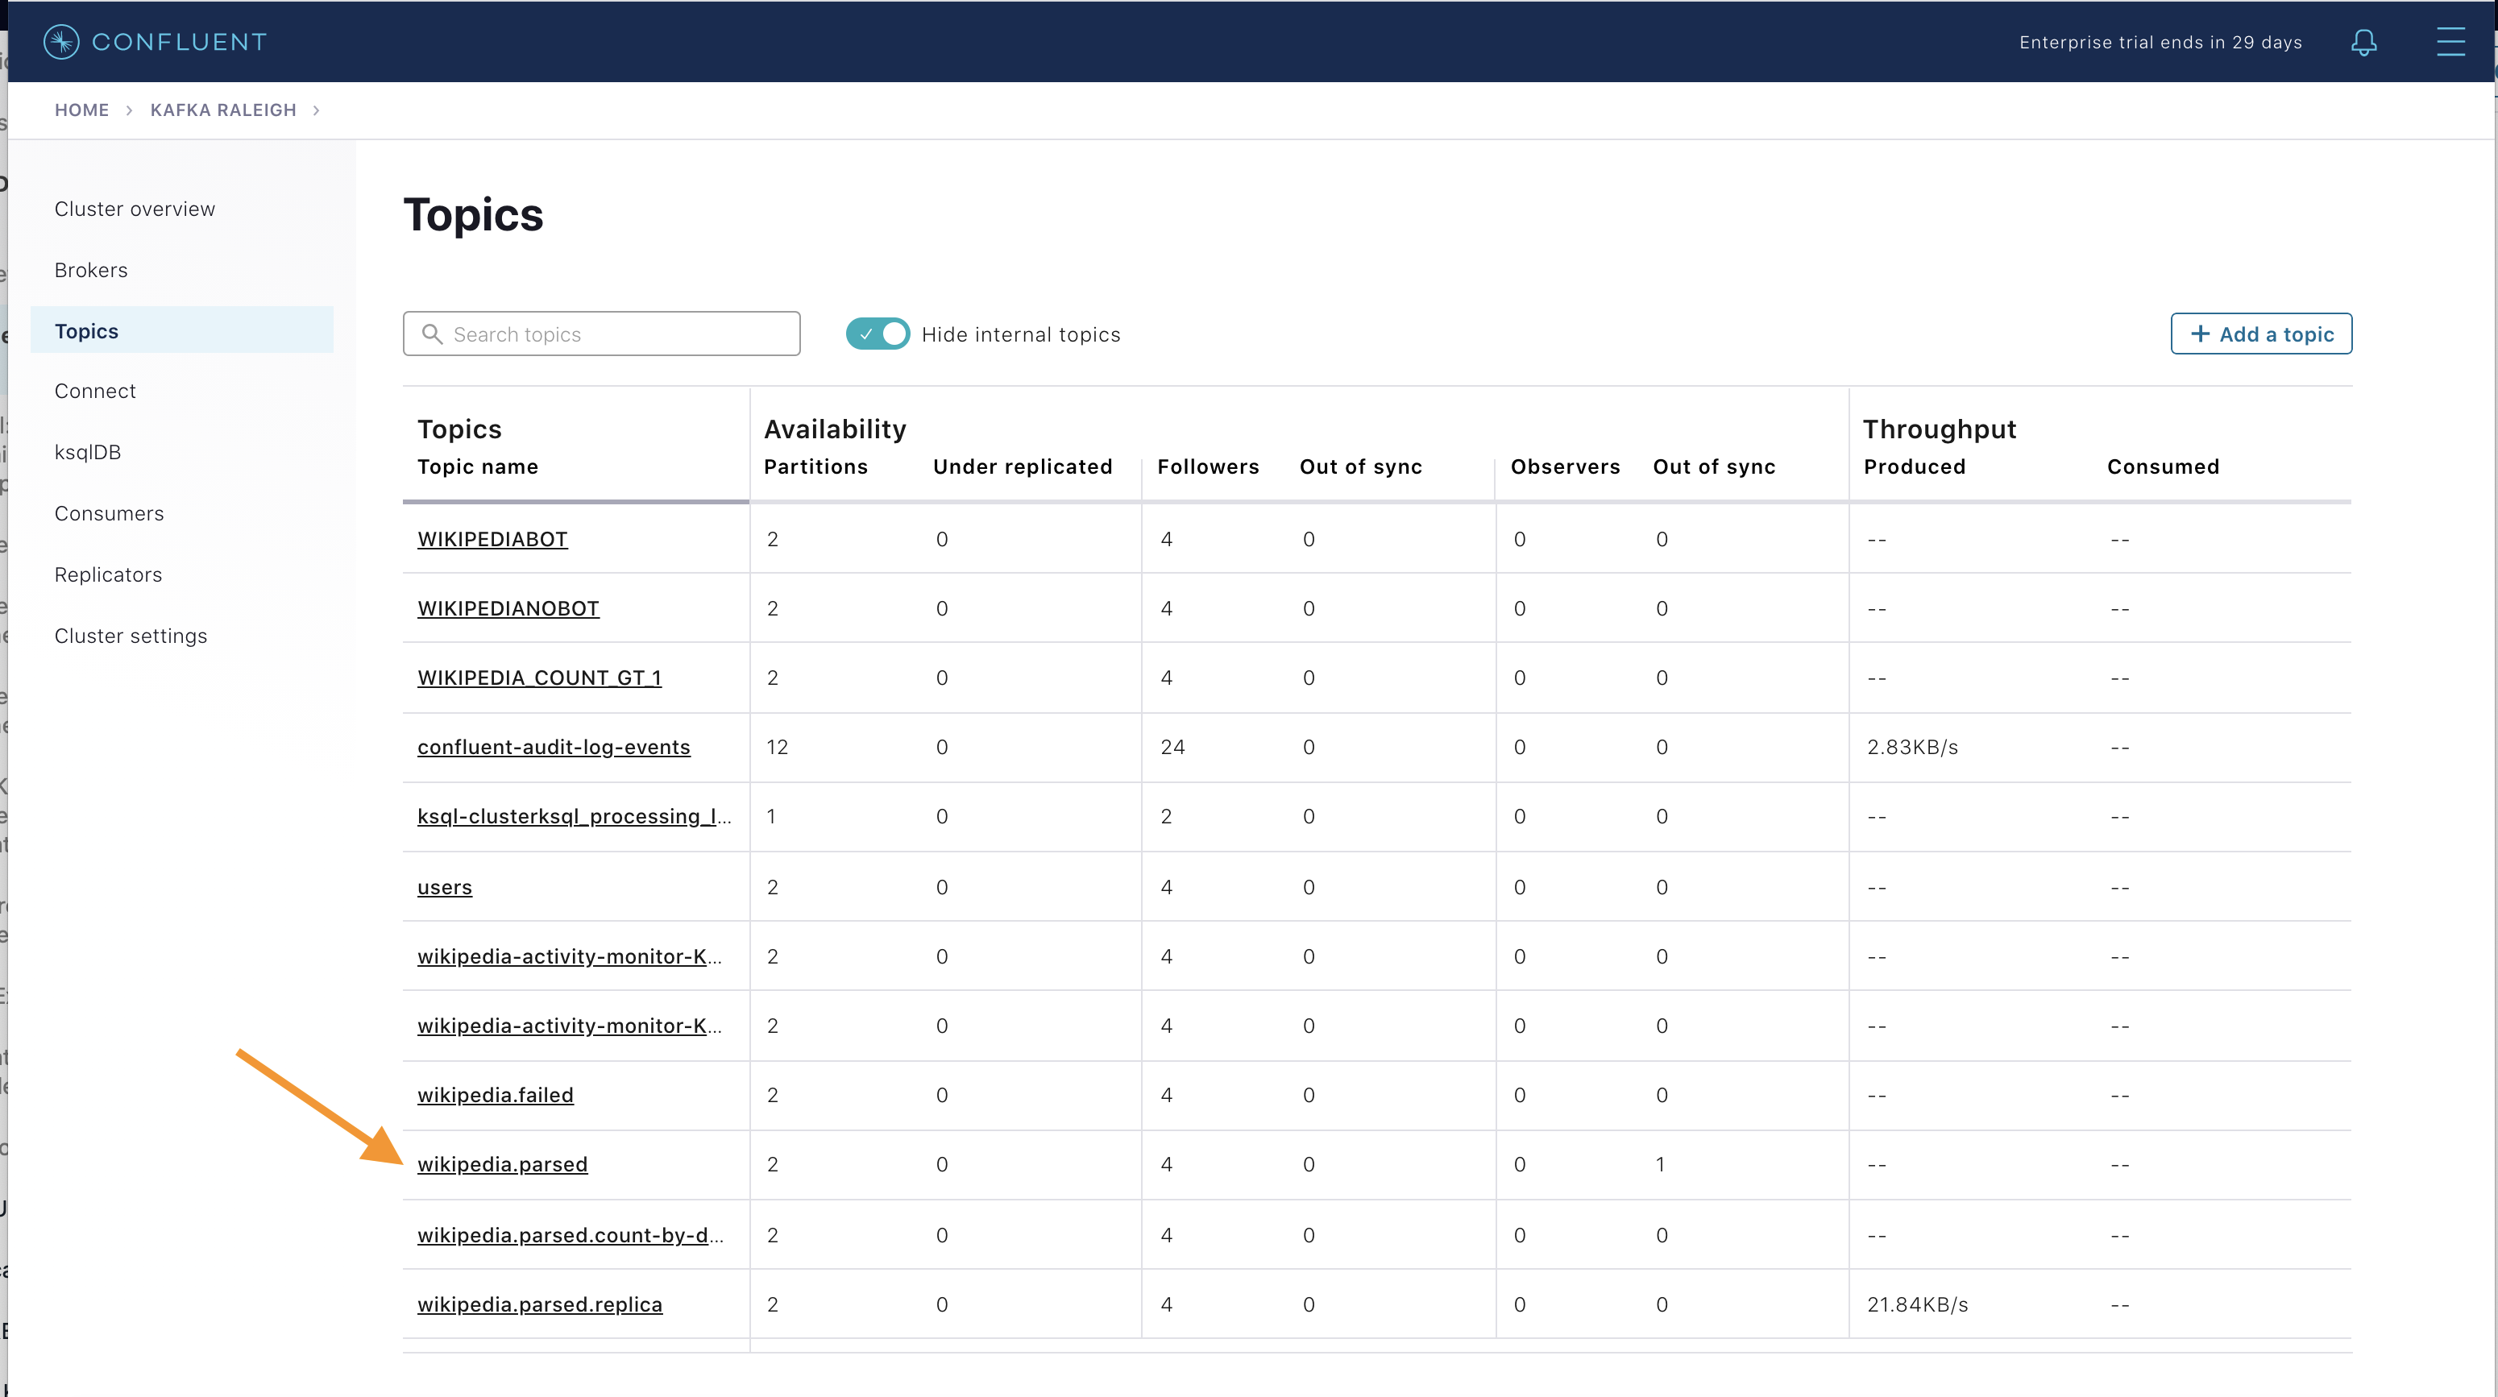Open ksqlDB in sidebar
The height and width of the screenshot is (1397, 2498).
(x=87, y=452)
